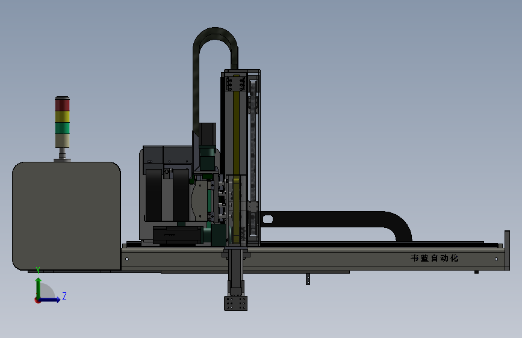Click the green Y axis of the triad
522x338 pixels.
(x=39, y=288)
